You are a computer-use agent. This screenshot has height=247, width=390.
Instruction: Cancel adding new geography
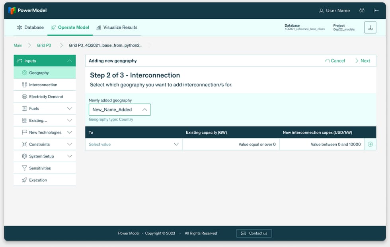(x=335, y=61)
